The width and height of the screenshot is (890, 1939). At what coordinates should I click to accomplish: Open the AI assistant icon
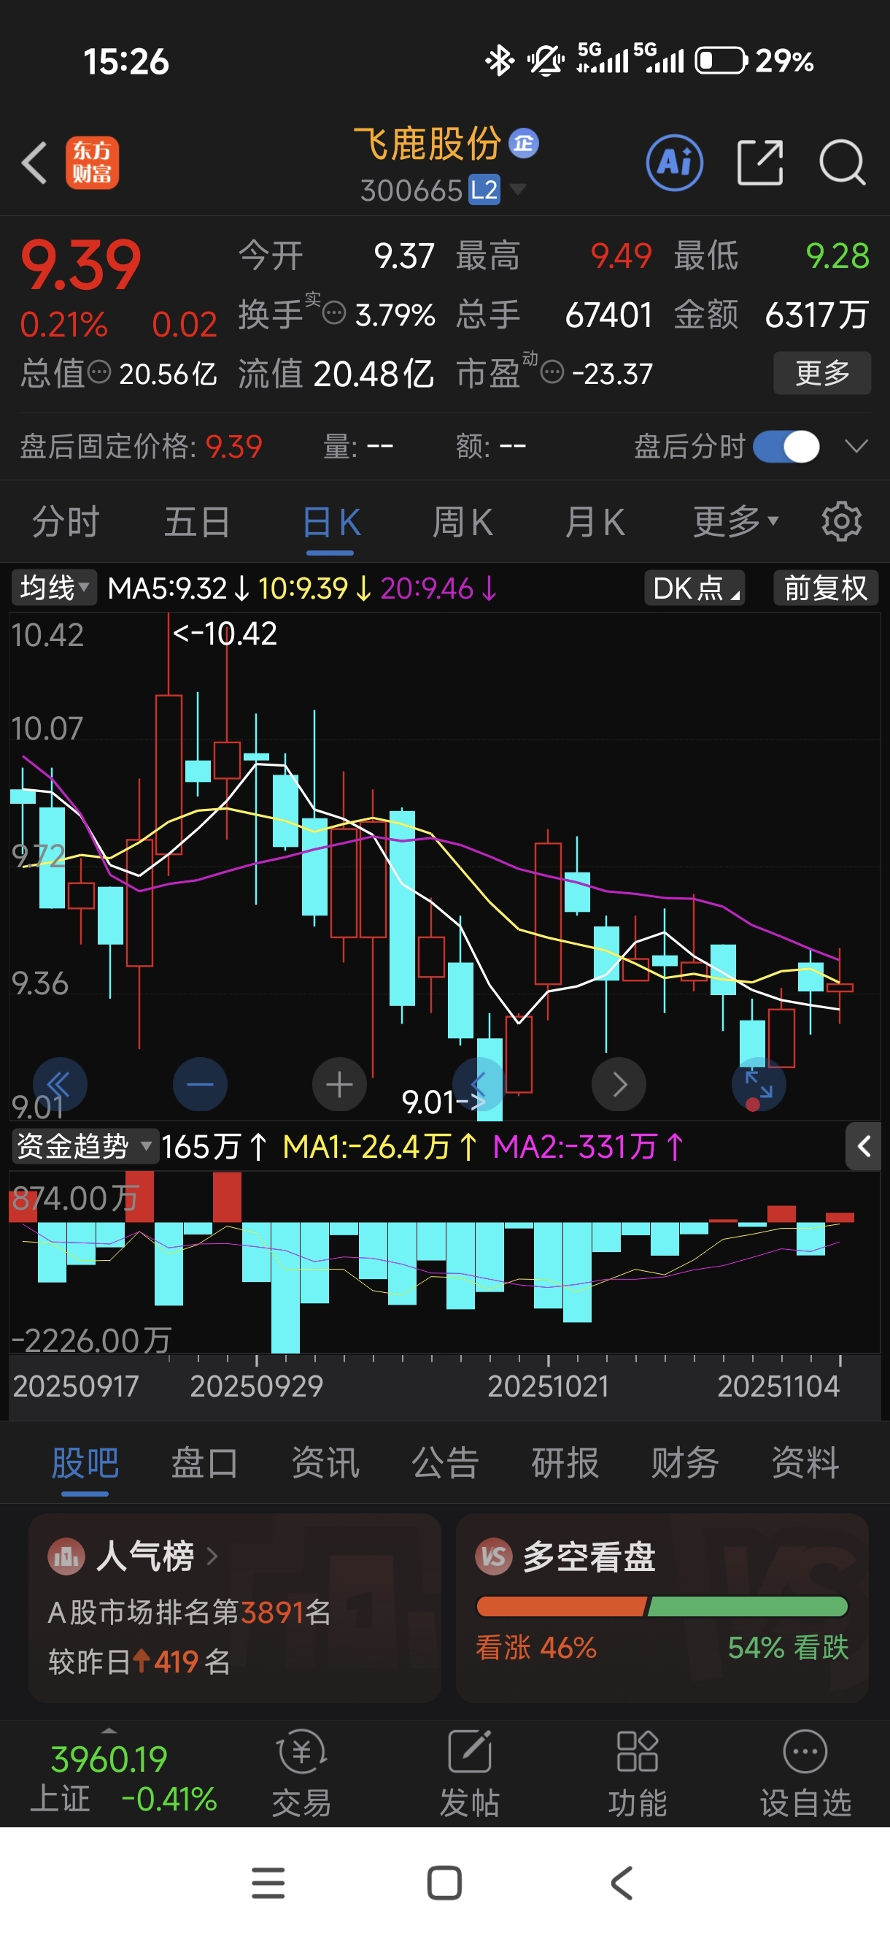(x=674, y=163)
